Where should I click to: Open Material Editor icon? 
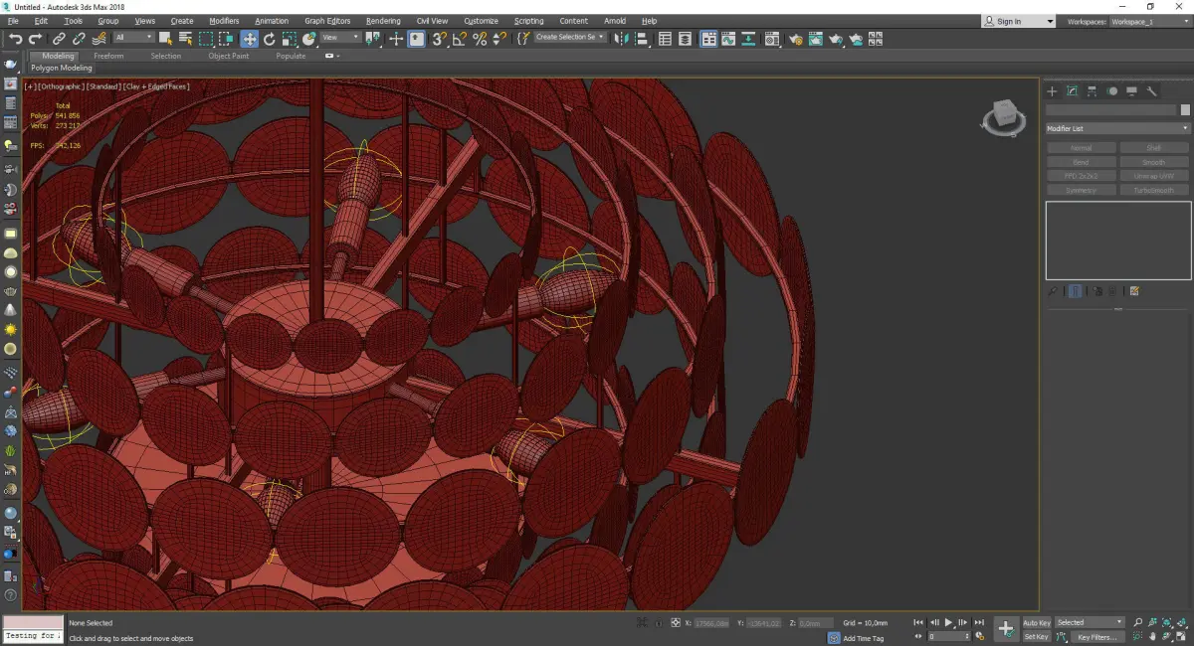tap(772, 39)
